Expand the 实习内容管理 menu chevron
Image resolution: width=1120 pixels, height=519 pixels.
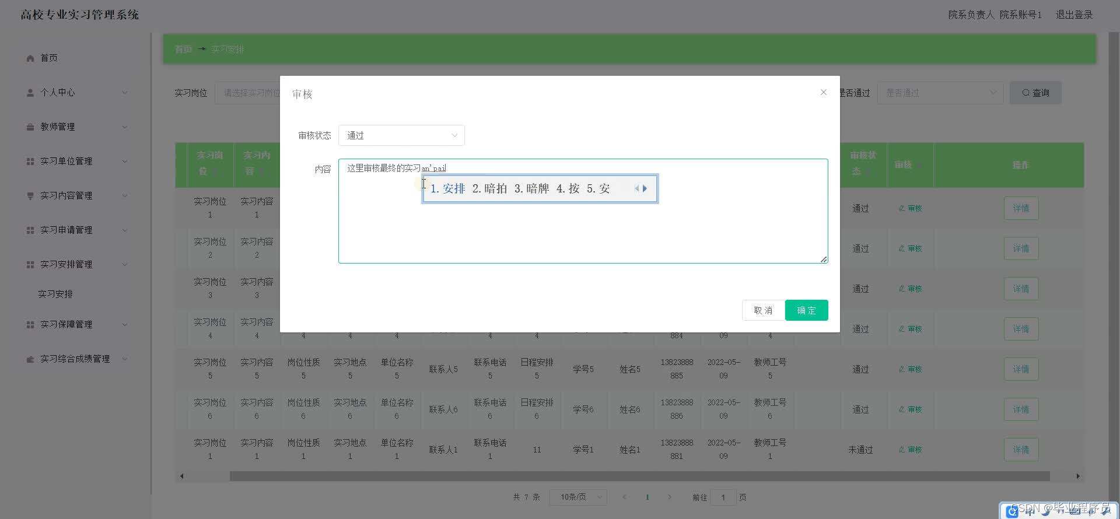(124, 196)
